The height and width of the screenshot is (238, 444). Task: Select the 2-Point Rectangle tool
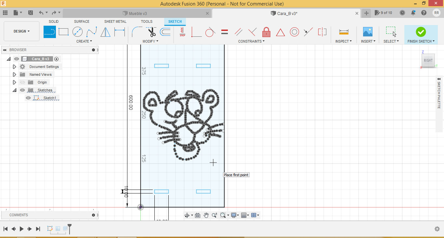tap(63, 32)
